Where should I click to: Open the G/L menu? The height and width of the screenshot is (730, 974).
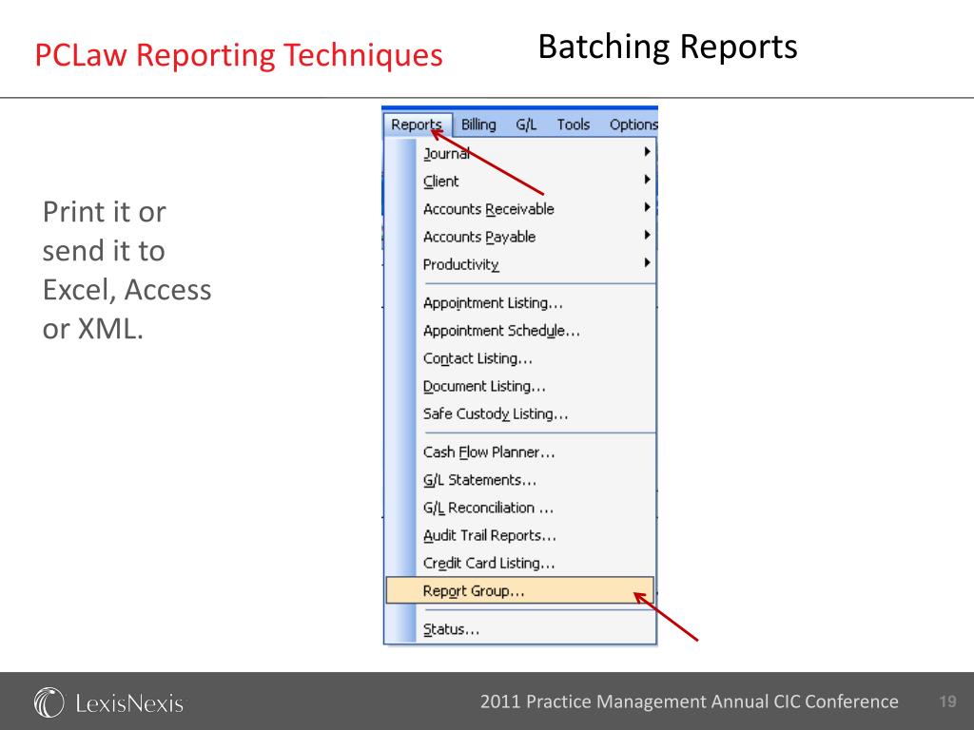click(x=526, y=125)
